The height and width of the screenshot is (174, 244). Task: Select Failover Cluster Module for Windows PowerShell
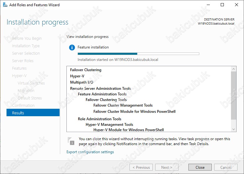(134, 112)
